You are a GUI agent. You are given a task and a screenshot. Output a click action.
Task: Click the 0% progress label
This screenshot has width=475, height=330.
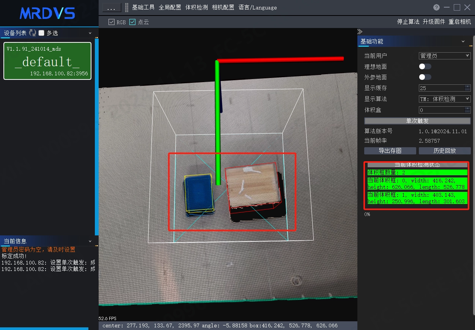click(x=367, y=214)
